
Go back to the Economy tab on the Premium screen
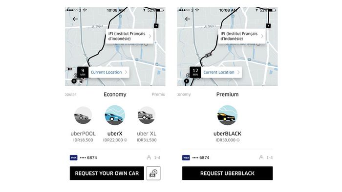(184, 95)
